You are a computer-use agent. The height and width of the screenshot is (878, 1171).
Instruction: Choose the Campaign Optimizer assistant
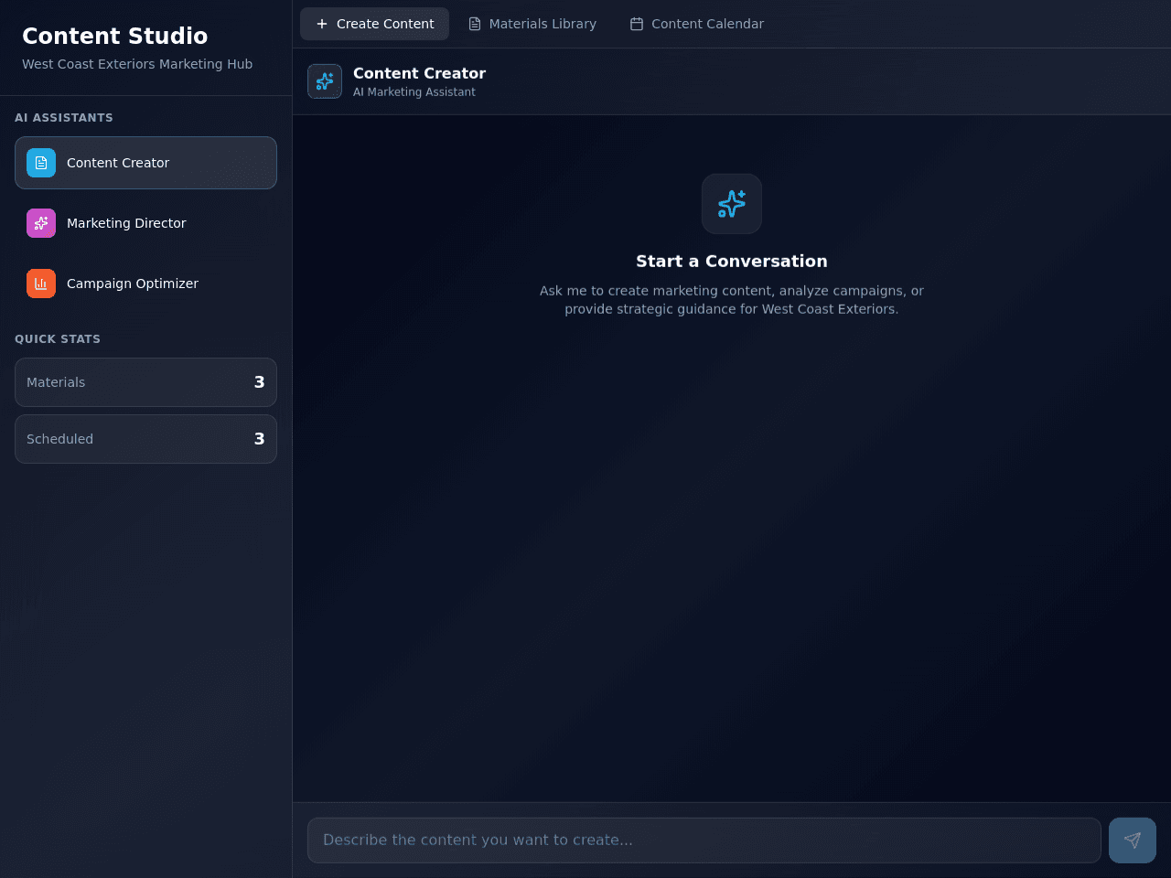point(145,284)
